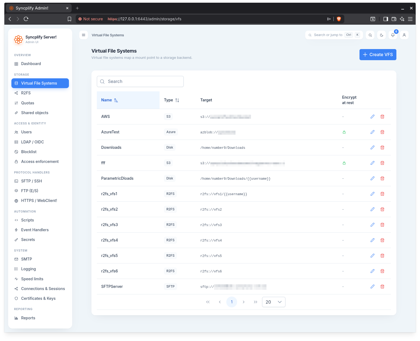Navigate to Users page
The width and height of the screenshot is (420, 341).
point(40,132)
